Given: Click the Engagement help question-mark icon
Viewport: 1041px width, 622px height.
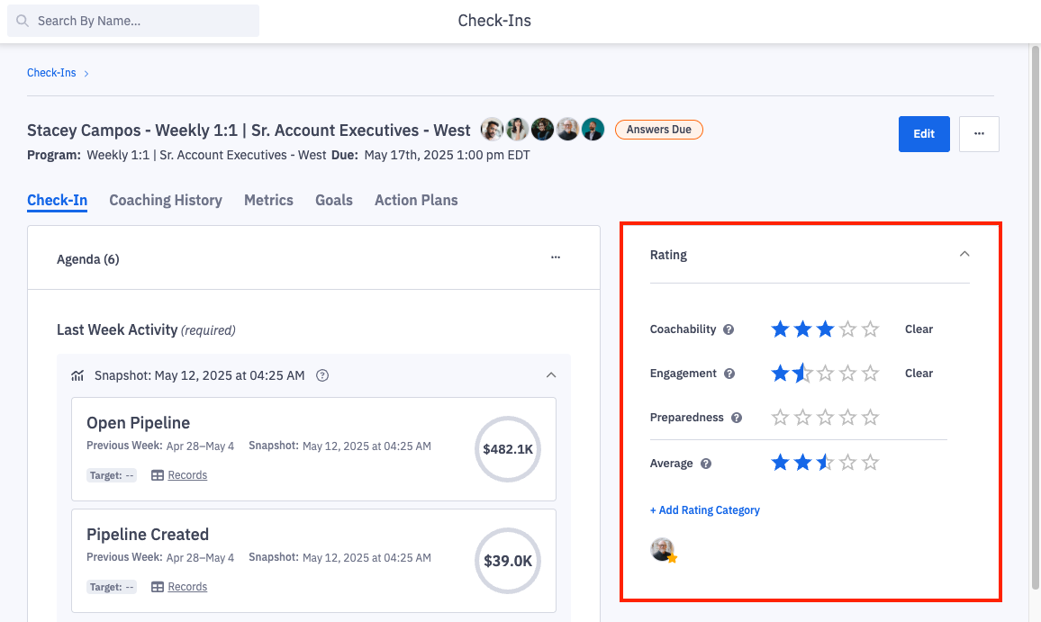Looking at the screenshot, I should (x=729, y=374).
